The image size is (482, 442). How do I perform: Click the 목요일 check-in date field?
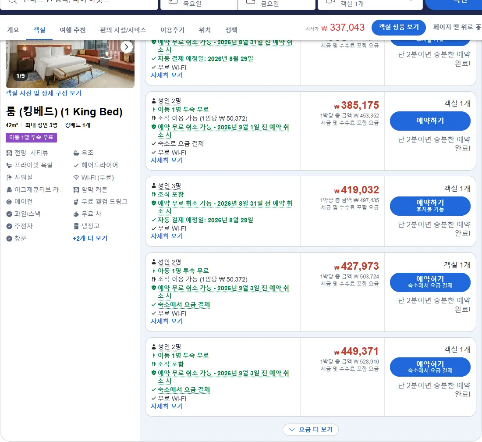pyautogui.click(x=199, y=4)
